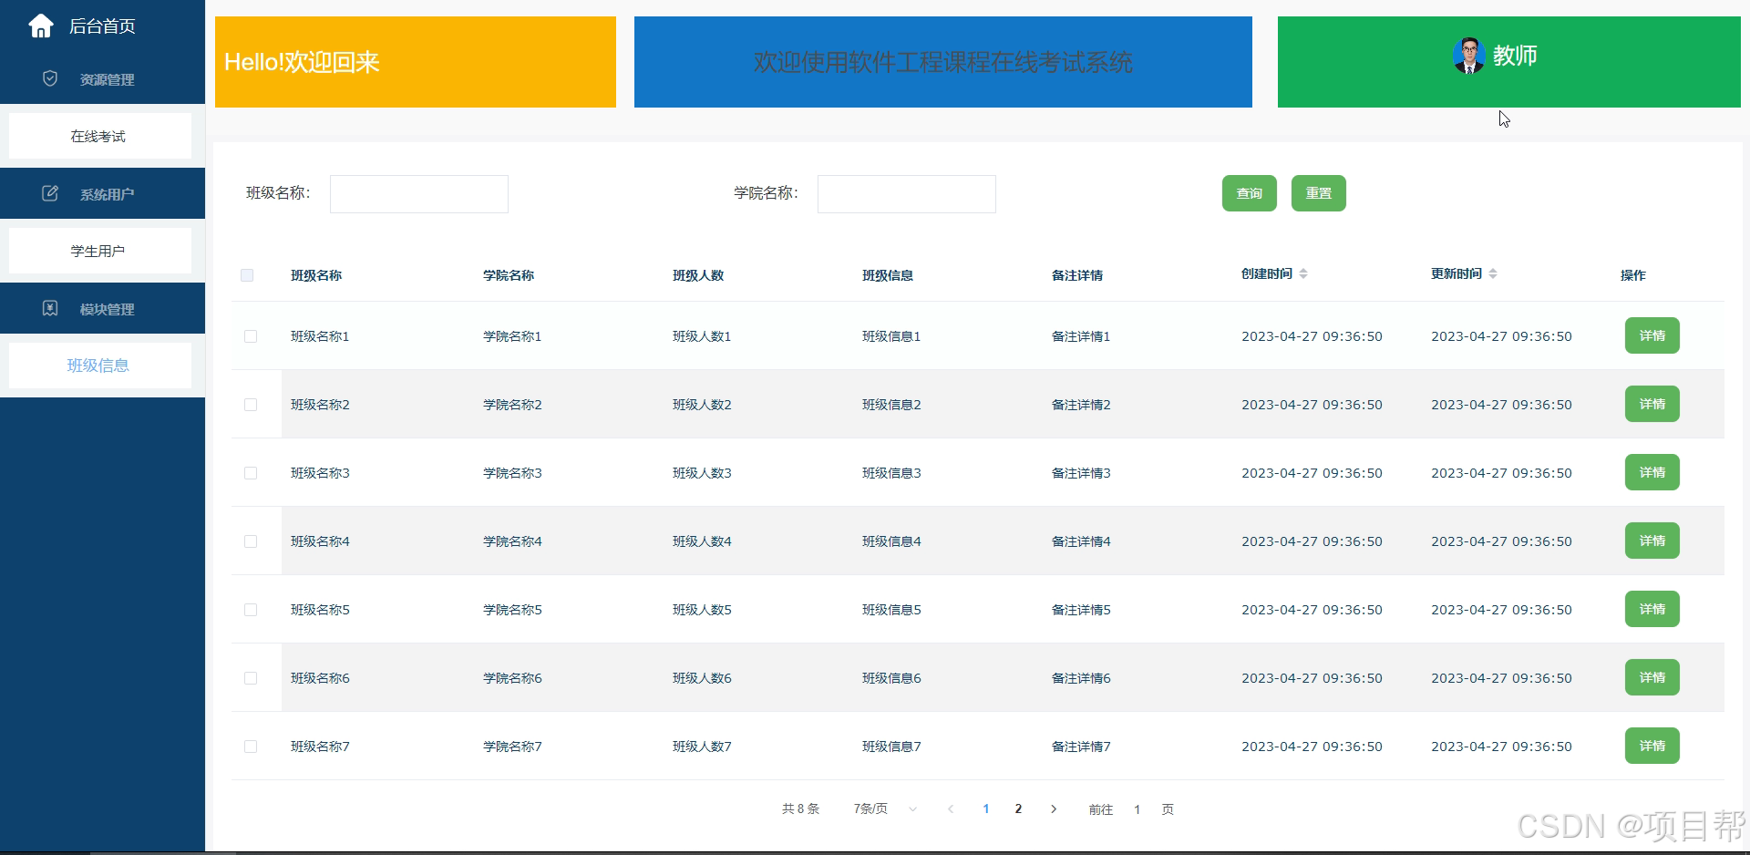Collapse the 资源管理 sidebar section
Screen dimensions: 1750x855
pos(102,78)
